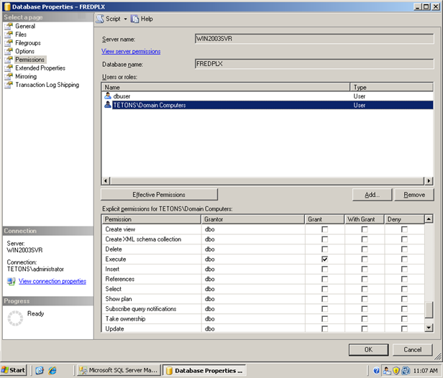This screenshot has width=443, height=378.
Task: Click the Add... button
Action: point(372,195)
